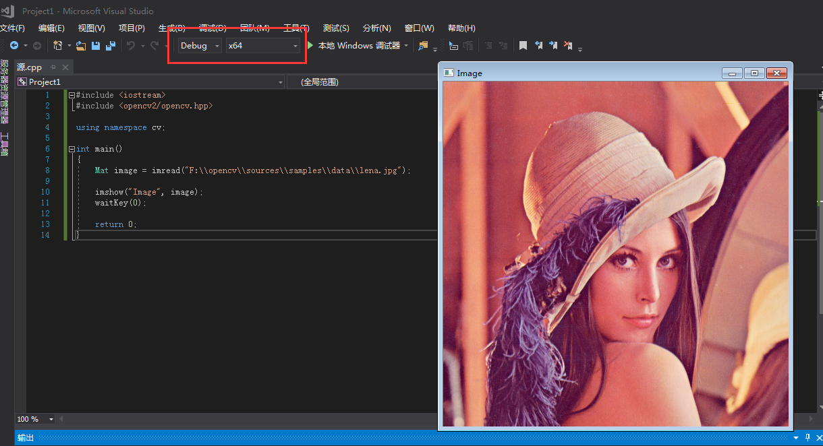Screen dimensions: 823x446
Task: Open the 项目(P) menu
Action: (x=132, y=28)
